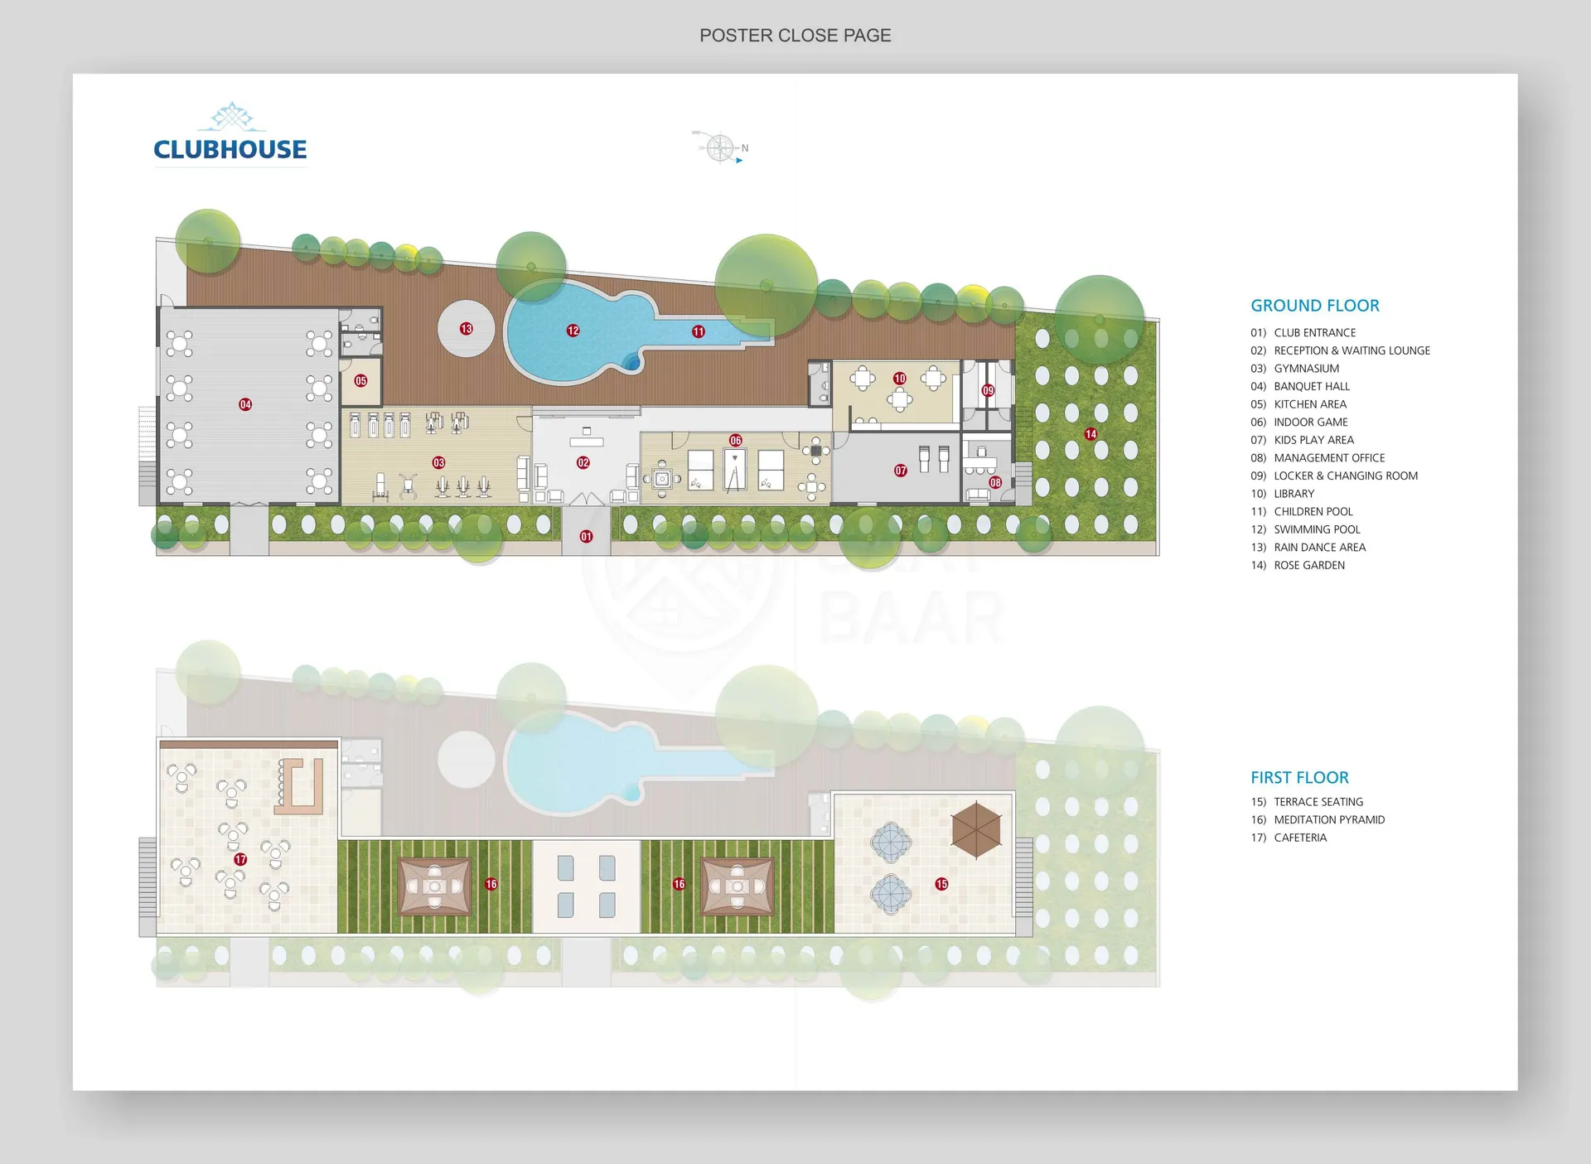
Task: Click the Clubhouse logo emblem
Action: [x=232, y=117]
